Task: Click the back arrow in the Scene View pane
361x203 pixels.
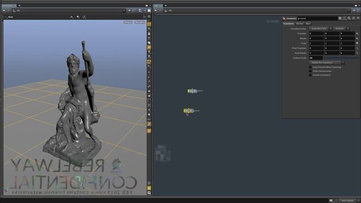Action: tap(4, 11)
